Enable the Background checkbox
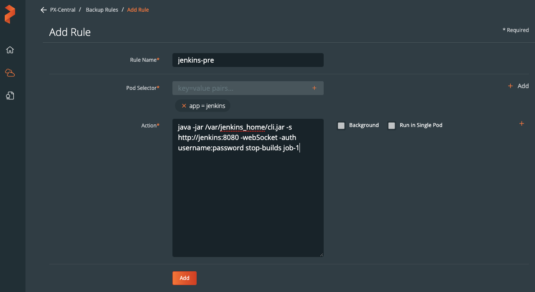The width and height of the screenshot is (535, 292). (x=341, y=126)
